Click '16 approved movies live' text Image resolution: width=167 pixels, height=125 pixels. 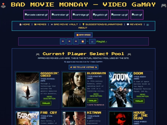tap(83, 62)
